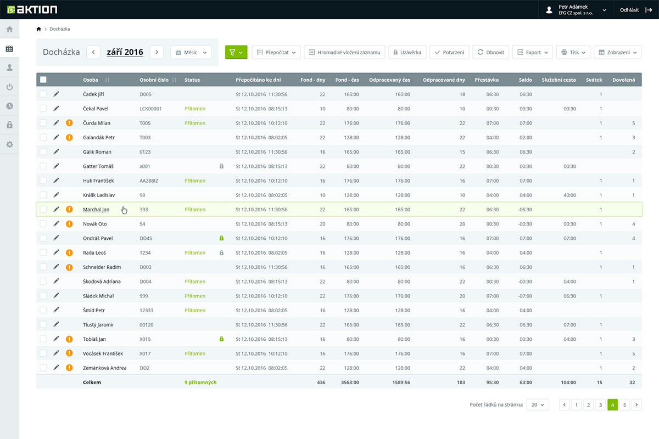Viewport: 659px width, 439px height.
Task: Click the Obnovit refresh button
Action: point(491,52)
